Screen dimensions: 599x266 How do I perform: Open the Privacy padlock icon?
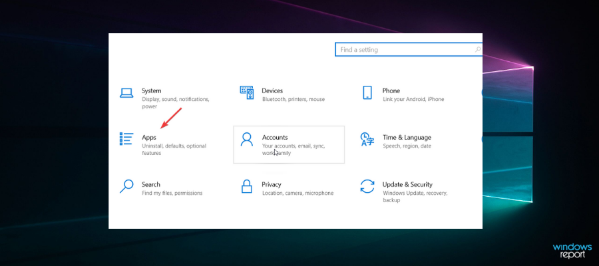[247, 186]
